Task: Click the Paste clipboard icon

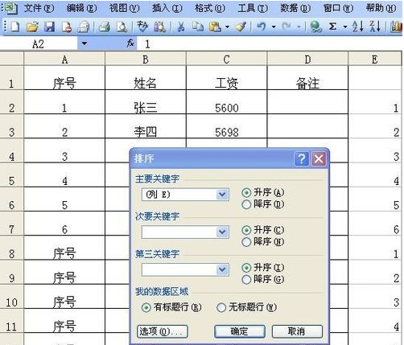Action: pyautogui.click(x=215, y=27)
